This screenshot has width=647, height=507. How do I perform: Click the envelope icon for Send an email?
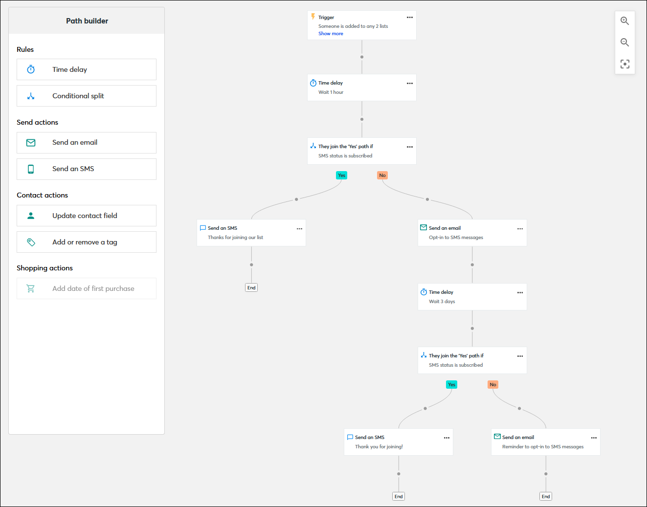click(x=31, y=143)
